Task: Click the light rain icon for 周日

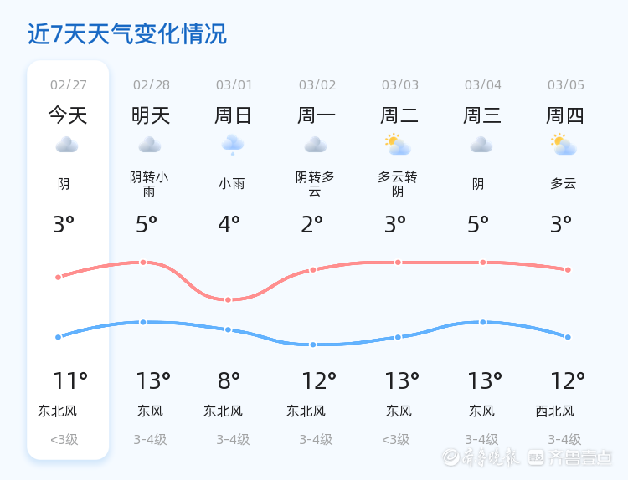Action: tap(233, 146)
